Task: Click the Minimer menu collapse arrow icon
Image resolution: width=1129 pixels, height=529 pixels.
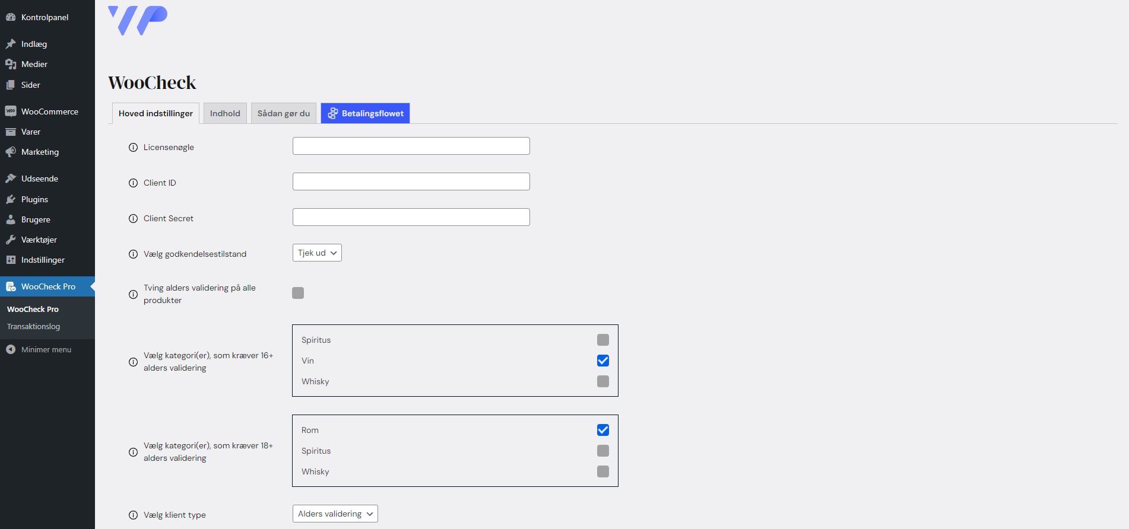Action: (x=11, y=349)
